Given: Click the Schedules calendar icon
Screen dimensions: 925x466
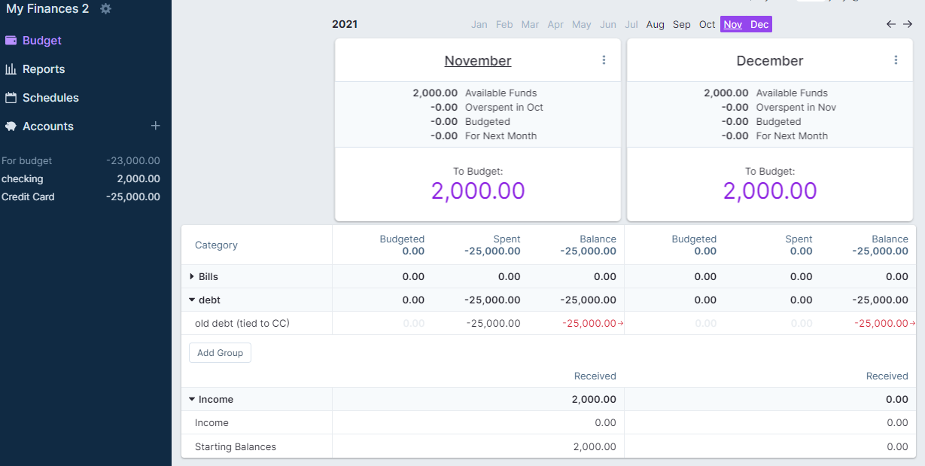Looking at the screenshot, I should [x=11, y=98].
